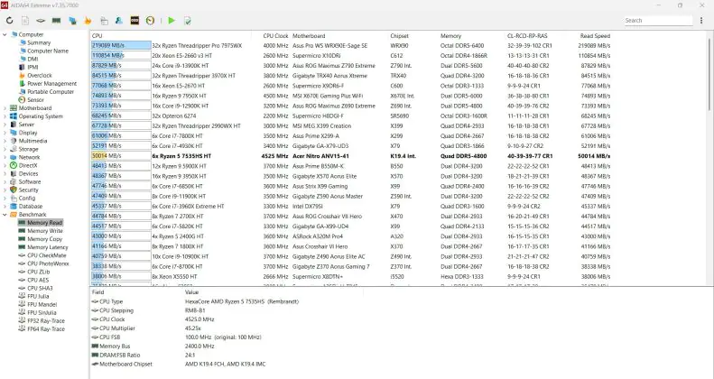Select the CPU SHA3 benchmark
The height and width of the screenshot is (379, 714).
point(40,289)
